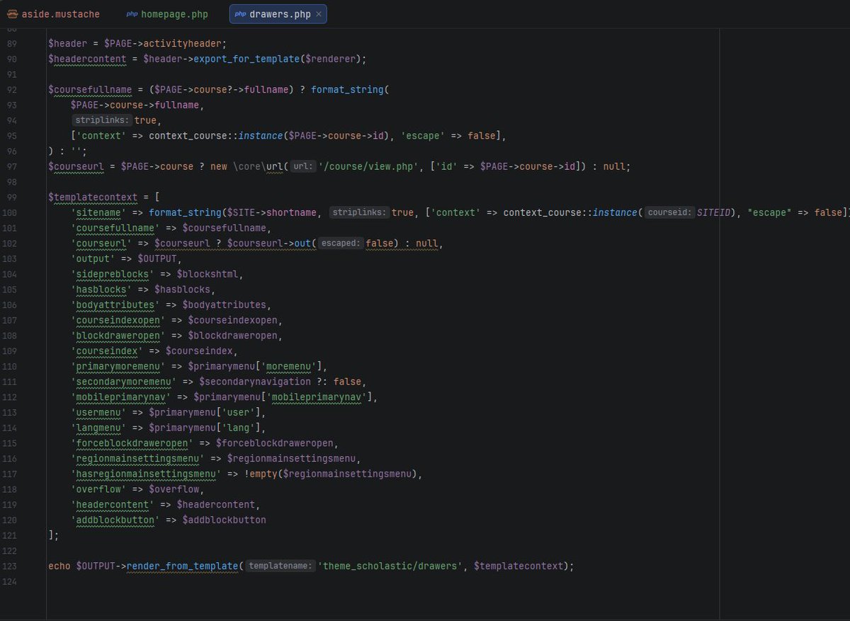The width and height of the screenshot is (850, 621).
Task: Click the 'mobileprimarynav' array key on line 112
Action: click(x=121, y=397)
